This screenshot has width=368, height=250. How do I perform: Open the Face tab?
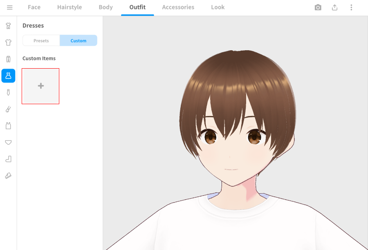34,7
